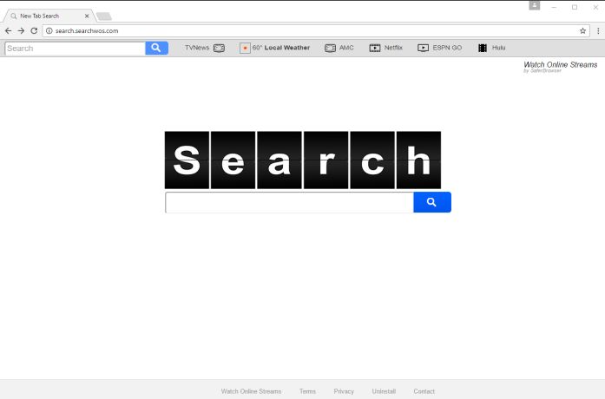
Task: Open the Uninstall footer link
Action: pyautogui.click(x=384, y=391)
